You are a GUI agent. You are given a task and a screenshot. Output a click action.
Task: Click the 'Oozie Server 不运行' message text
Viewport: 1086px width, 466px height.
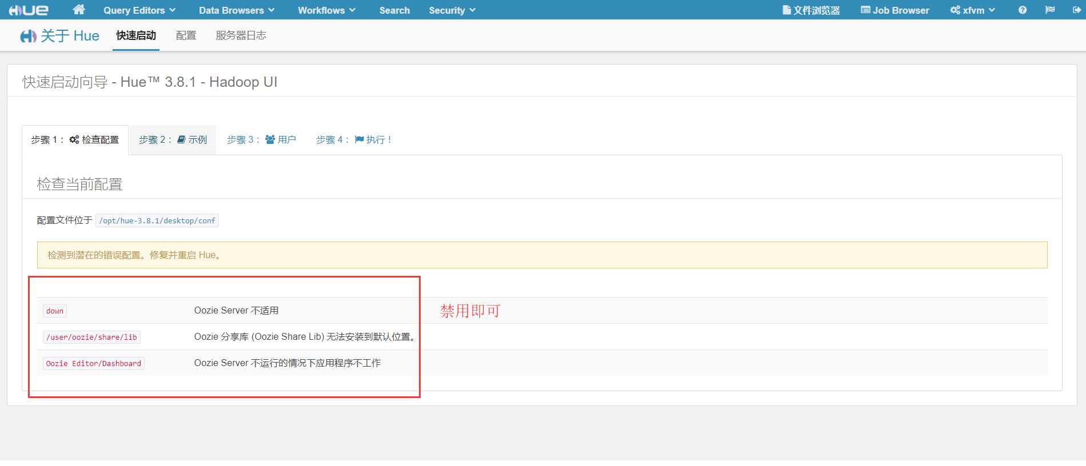287,363
